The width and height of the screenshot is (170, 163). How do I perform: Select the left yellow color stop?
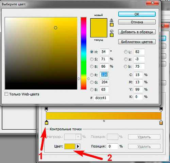pos(47,123)
